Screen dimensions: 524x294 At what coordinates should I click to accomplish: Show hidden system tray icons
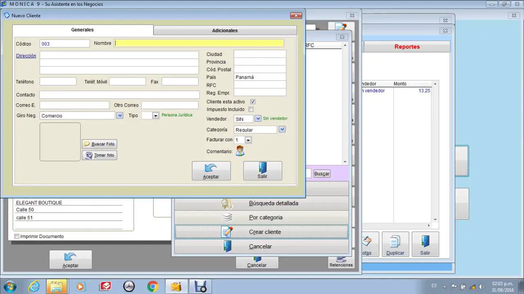tap(445, 286)
